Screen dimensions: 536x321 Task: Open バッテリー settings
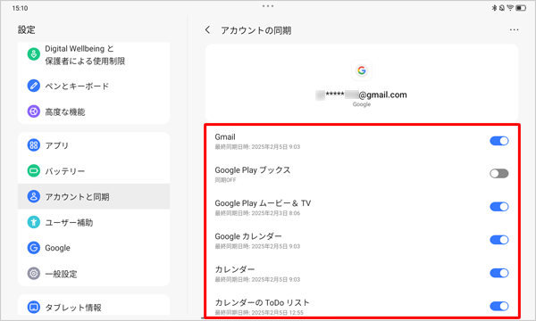94,170
